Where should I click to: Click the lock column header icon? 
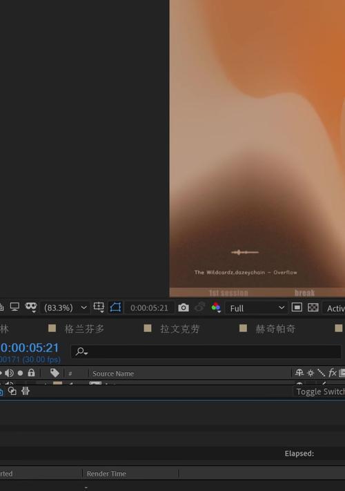point(31,373)
